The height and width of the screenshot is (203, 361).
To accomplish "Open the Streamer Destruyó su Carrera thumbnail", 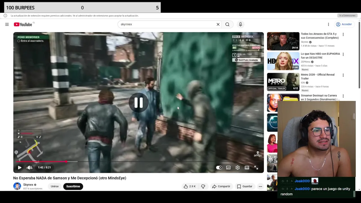I will 272,103.
